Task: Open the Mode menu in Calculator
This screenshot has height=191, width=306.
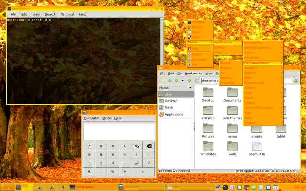Action: tap(106, 118)
